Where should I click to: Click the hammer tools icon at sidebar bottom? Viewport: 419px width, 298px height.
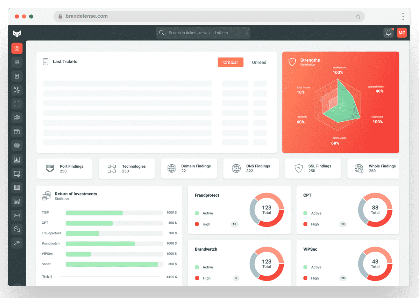point(17,243)
